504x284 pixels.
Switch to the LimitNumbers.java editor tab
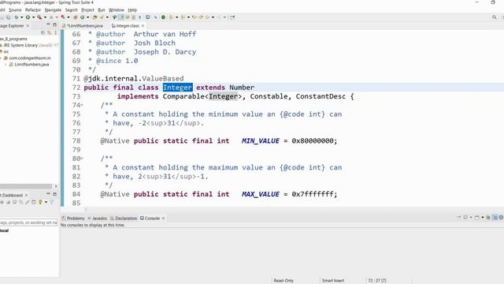[x=83, y=26]
